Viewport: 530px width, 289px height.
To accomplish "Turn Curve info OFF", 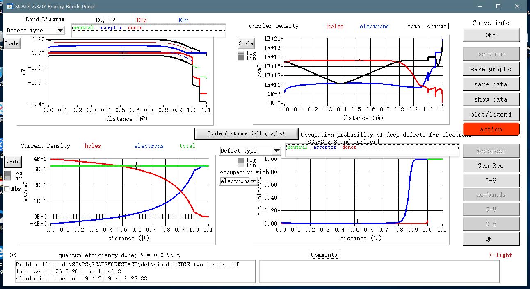I will (x=491, y=35).
